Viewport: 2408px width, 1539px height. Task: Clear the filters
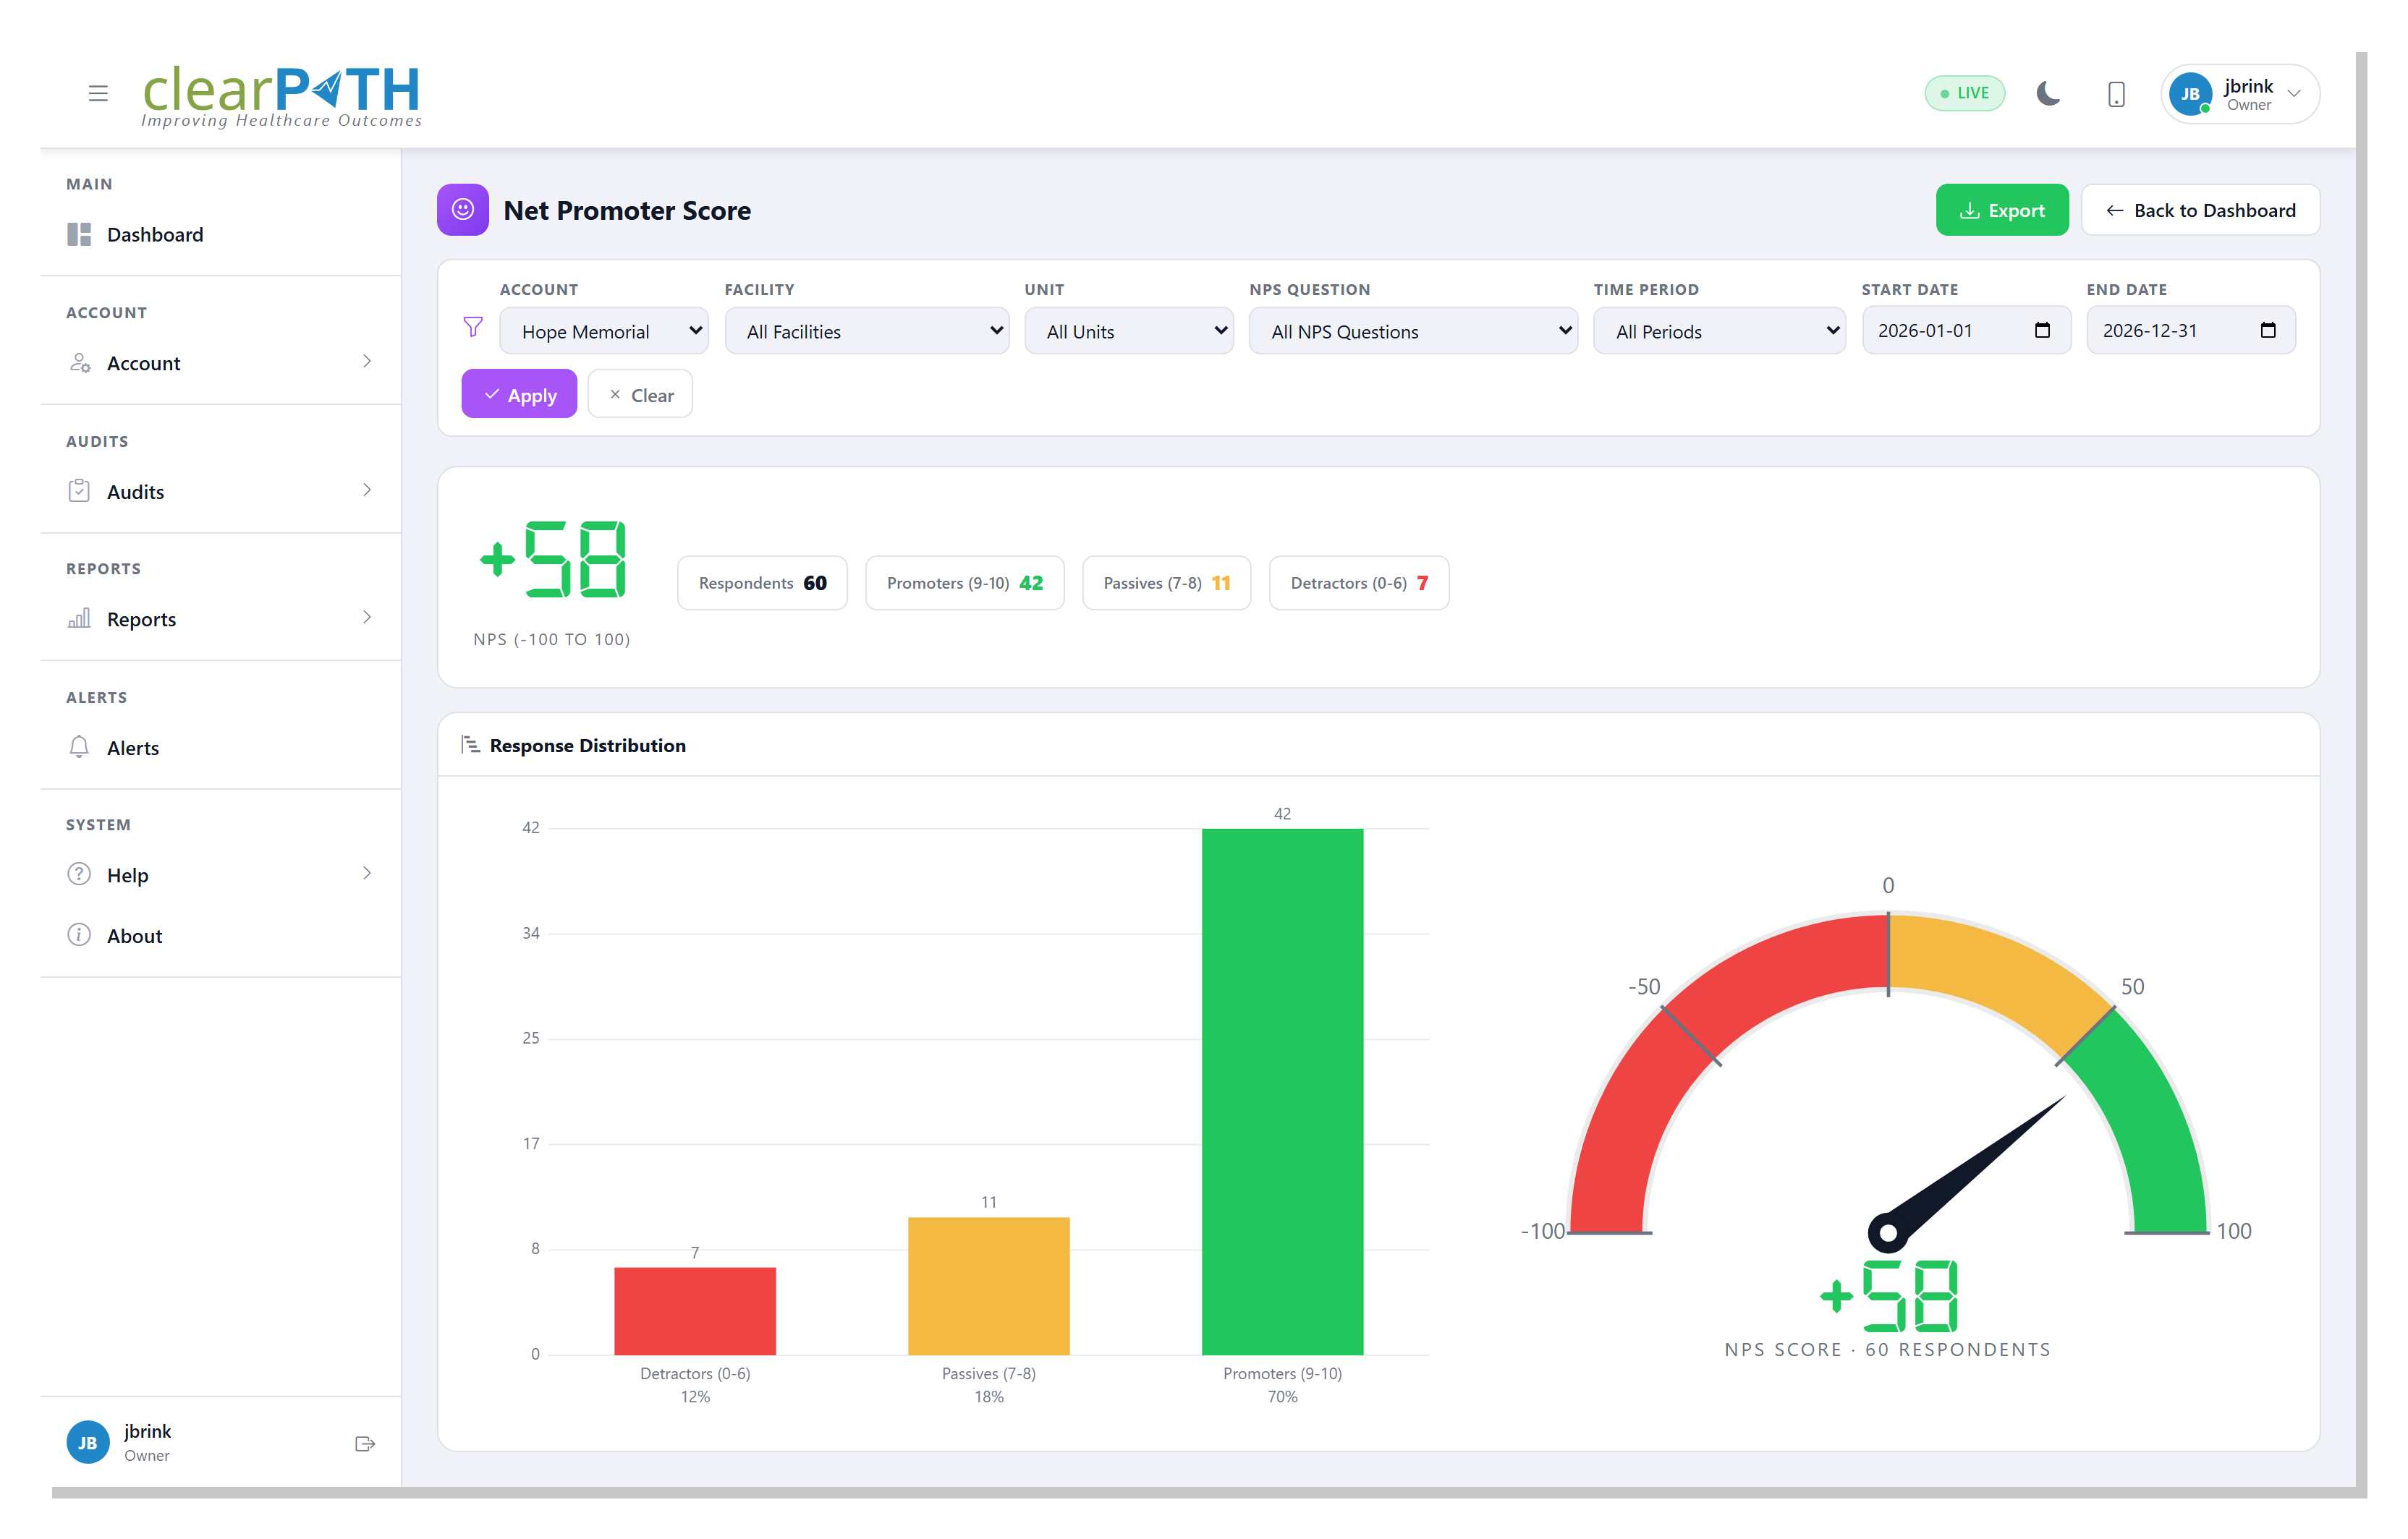(x=640, y=393)
